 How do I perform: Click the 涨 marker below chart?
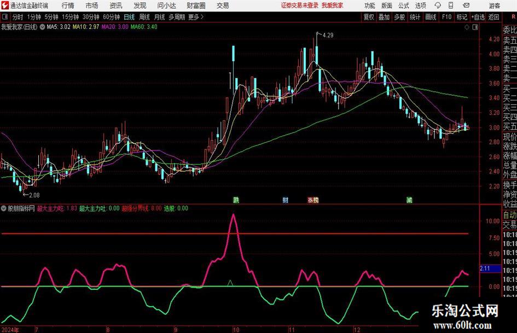click(310, 200)
